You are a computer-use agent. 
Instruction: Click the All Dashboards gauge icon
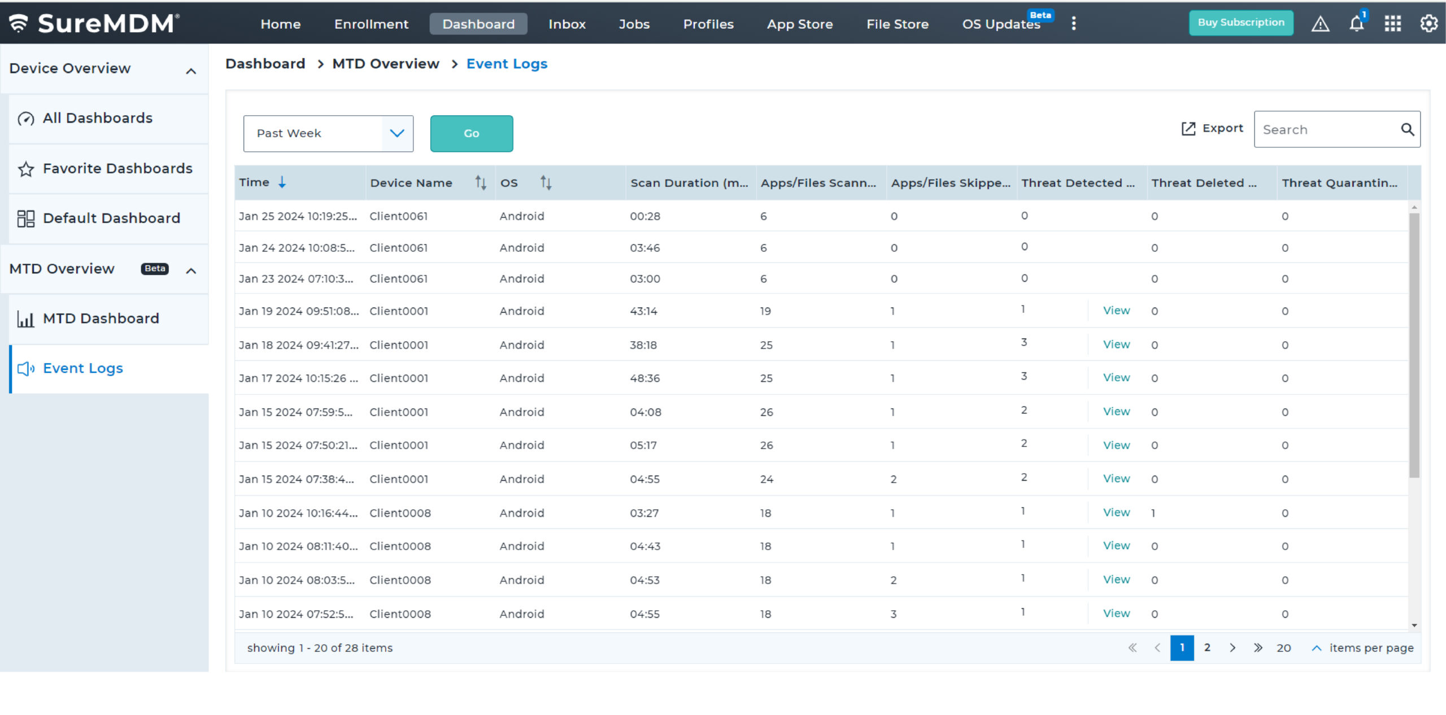pyautogui.click(x=26, y=118)
